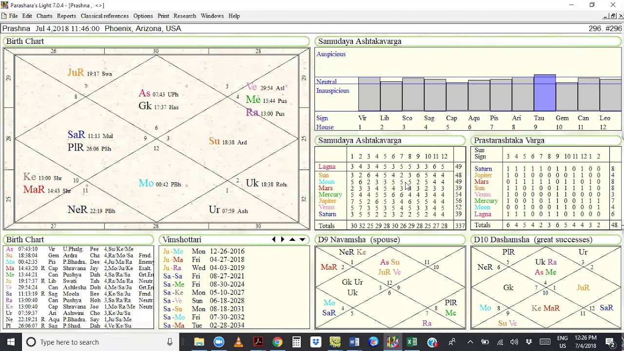The image size is (624, 351).
Task: Open Google Chrome from the taskbar
Action: pyautogui.click(x=277, y=342)
